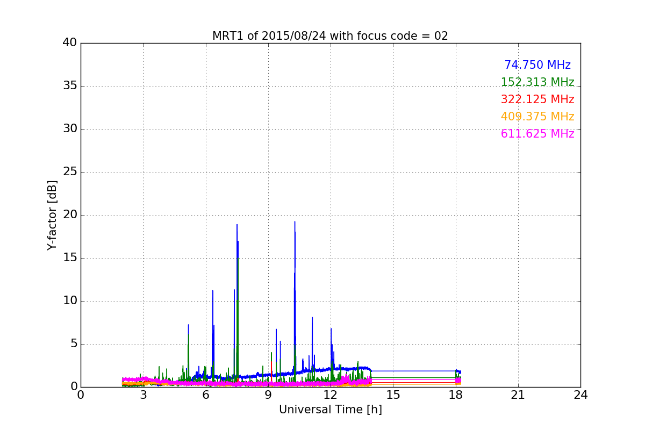This screenshot has height=430, width=645.
Task: Click y-axis tick value 35
Action: coord(70,86)
